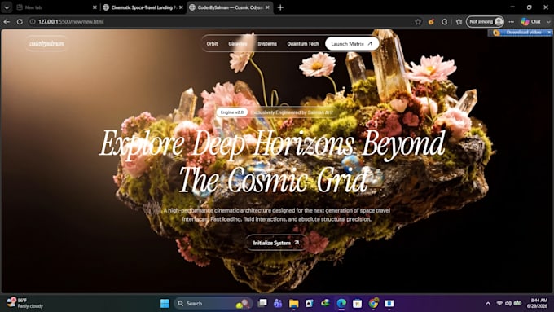Open the volume control in system tray
554x312 pixels.
point(508,303)
